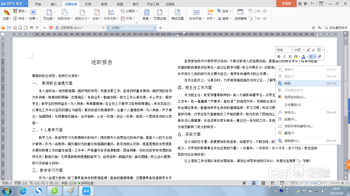
Task: Click the Text Wrap (文字环绕) icon
Action: 196,13
